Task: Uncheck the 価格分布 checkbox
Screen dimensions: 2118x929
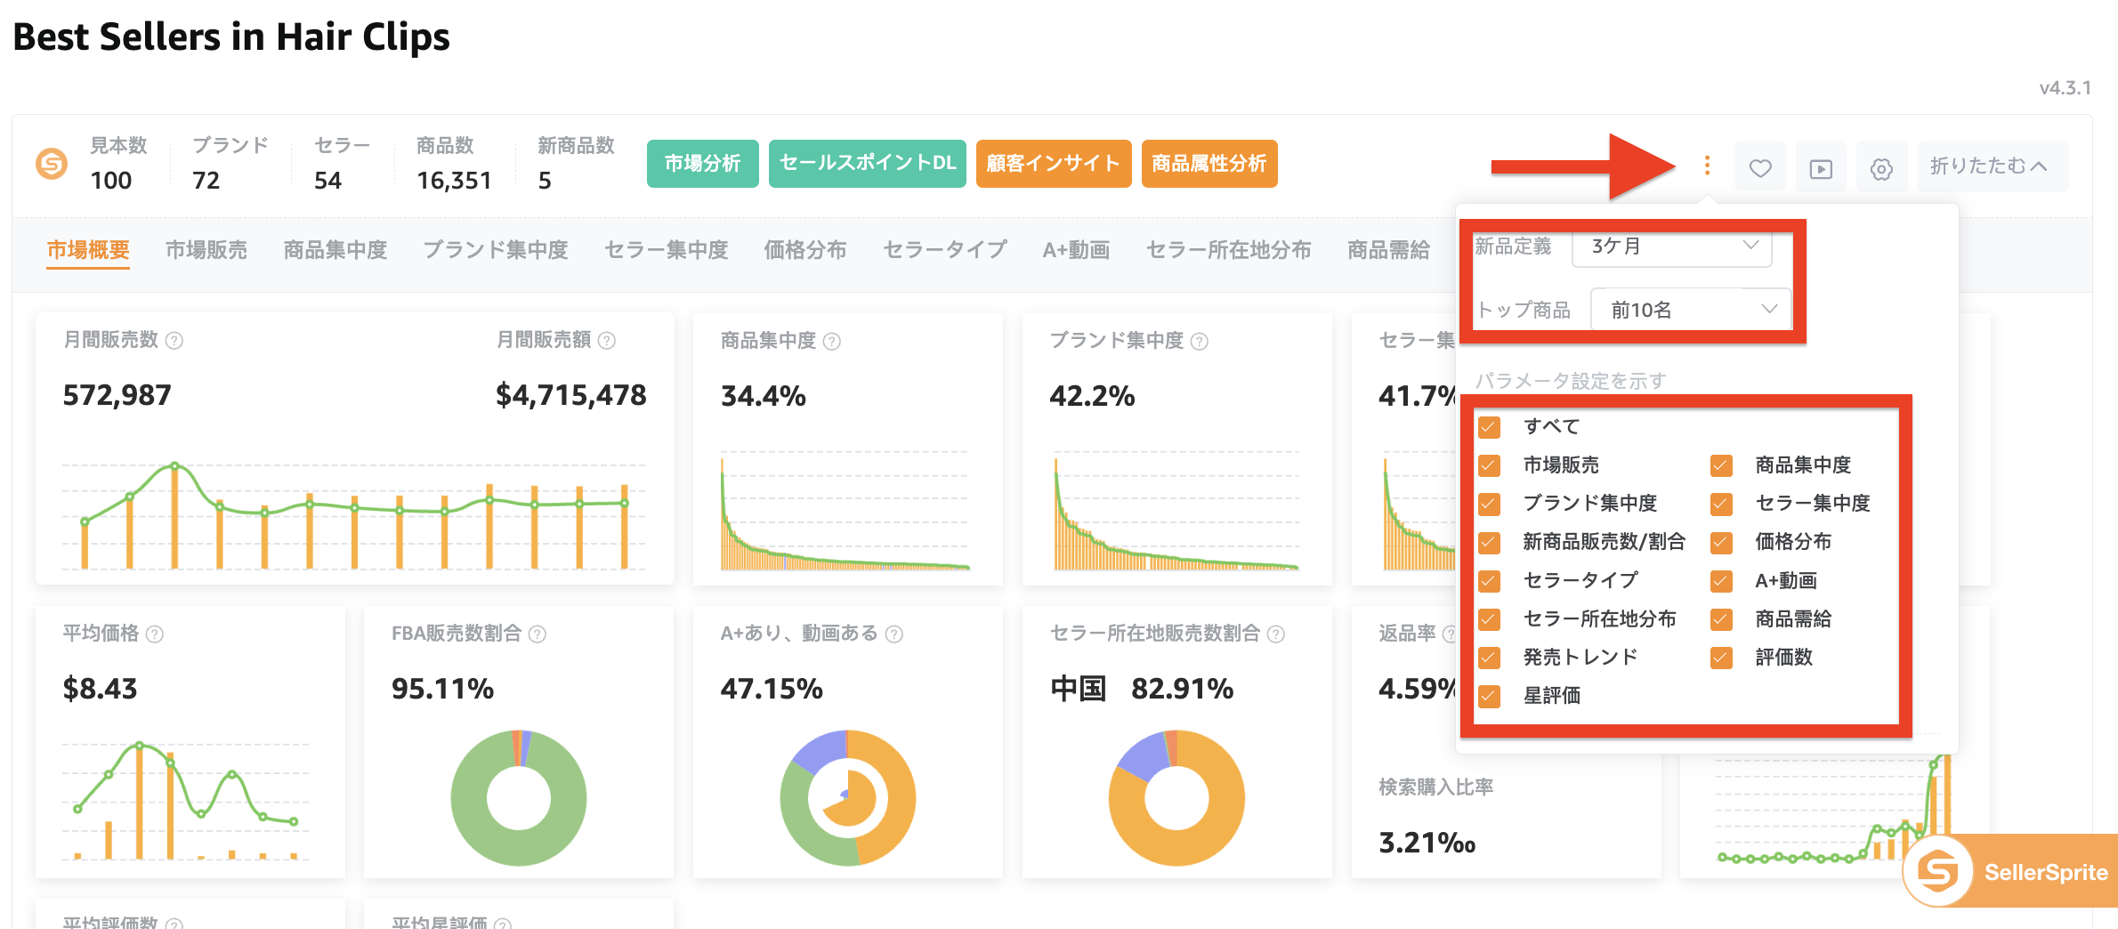Action: click(x=1722, y=542)
